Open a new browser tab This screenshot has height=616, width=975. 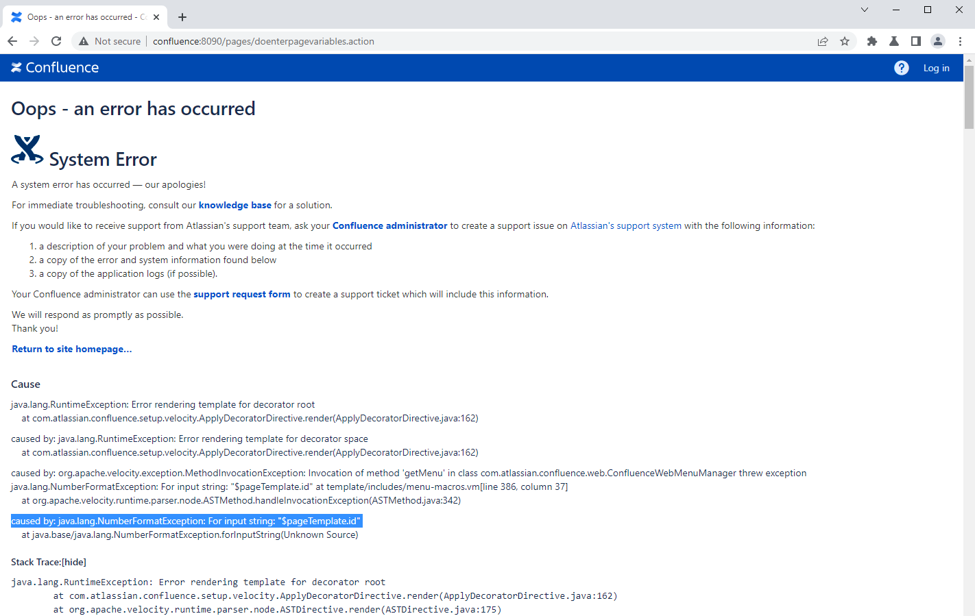(x=182, y=17)
